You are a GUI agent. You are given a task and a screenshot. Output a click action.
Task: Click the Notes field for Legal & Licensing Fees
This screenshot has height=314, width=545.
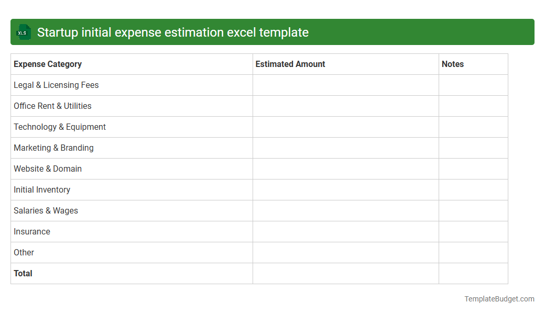pyautogui.click(x=473, y=85)
